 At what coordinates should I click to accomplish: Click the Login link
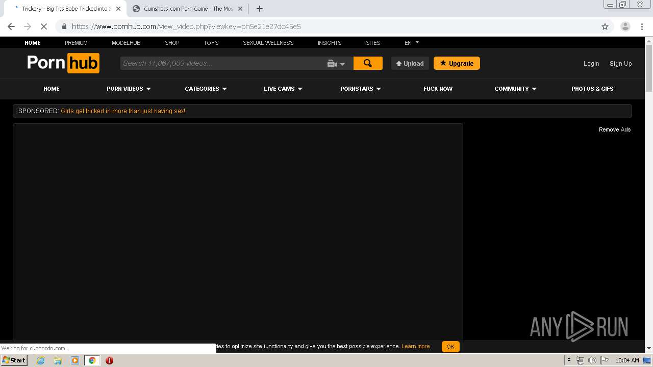[591, 64]
